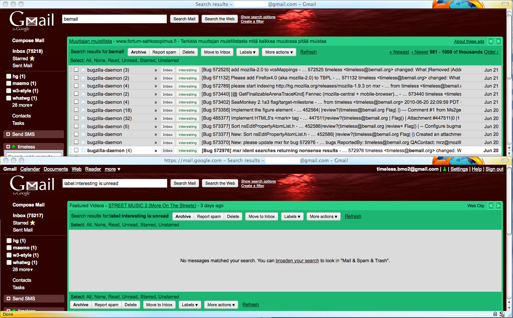Viewport: 513px width, 318px height.
Task: Show next Web Clip in bottom window
Action: (x=498, y=206)
